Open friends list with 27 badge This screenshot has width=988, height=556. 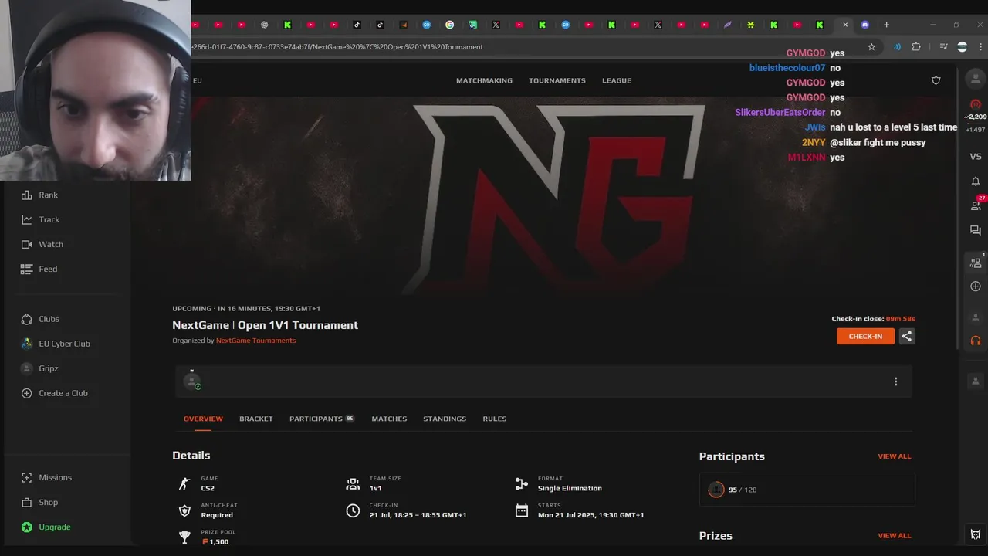[x=976, y=205]
